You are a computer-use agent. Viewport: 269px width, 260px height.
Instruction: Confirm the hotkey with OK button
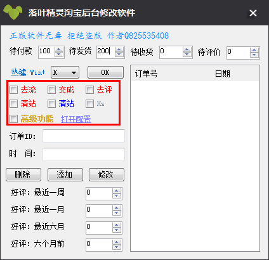click(x=105, y=72)
